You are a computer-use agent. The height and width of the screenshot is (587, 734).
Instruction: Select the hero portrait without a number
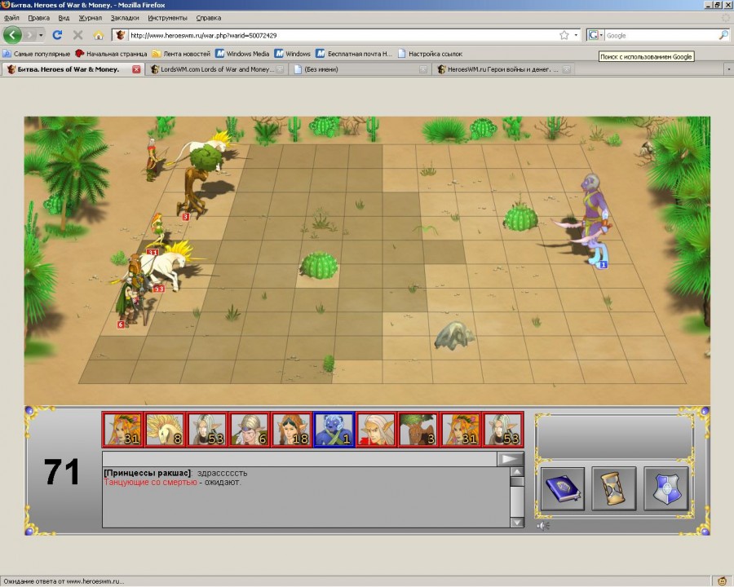[x=376, y=430]
